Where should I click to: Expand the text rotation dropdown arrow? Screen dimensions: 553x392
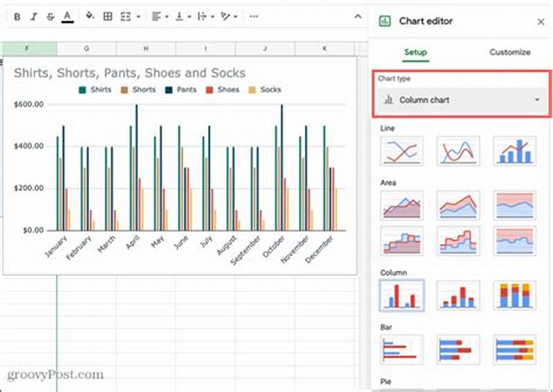coord(235,17)
